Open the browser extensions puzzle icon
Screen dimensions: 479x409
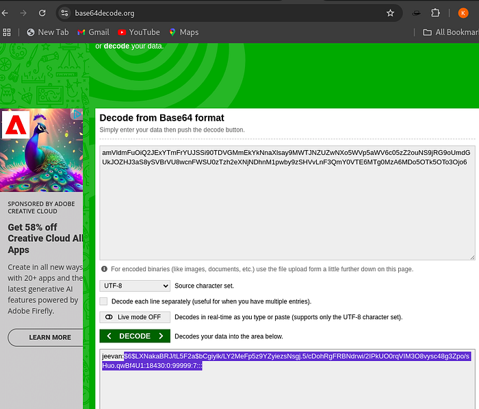(436, 13)
